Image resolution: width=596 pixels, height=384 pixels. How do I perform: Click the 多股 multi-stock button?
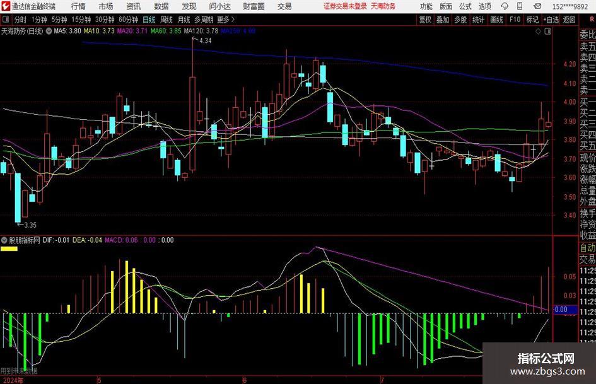click(460, 20)
